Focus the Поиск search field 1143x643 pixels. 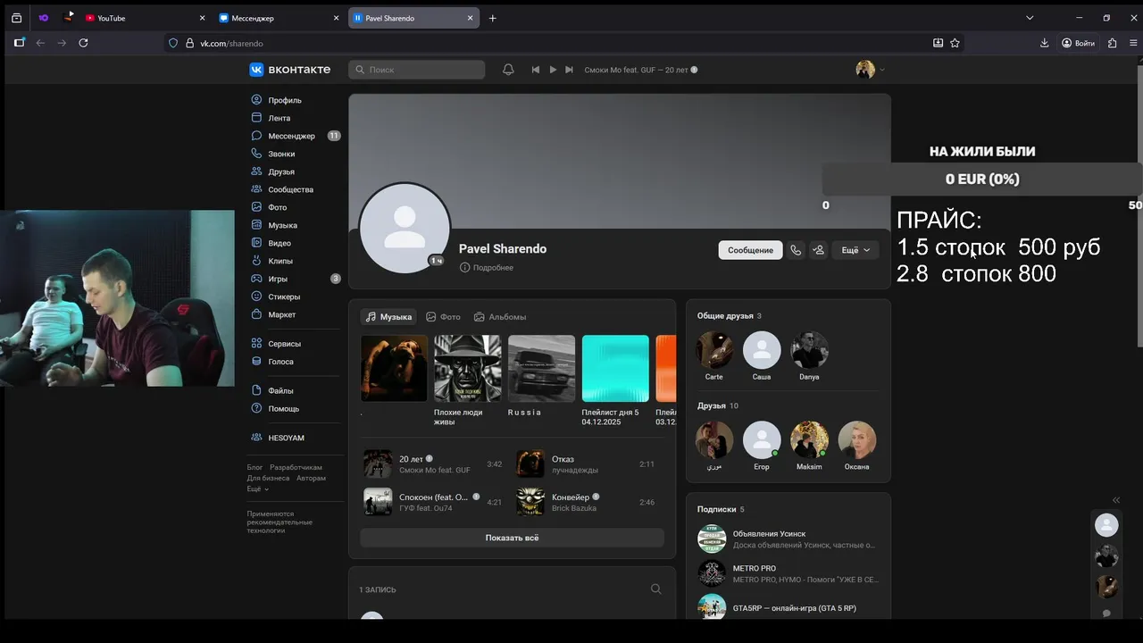pyautogui.click(x=417, y=70)
